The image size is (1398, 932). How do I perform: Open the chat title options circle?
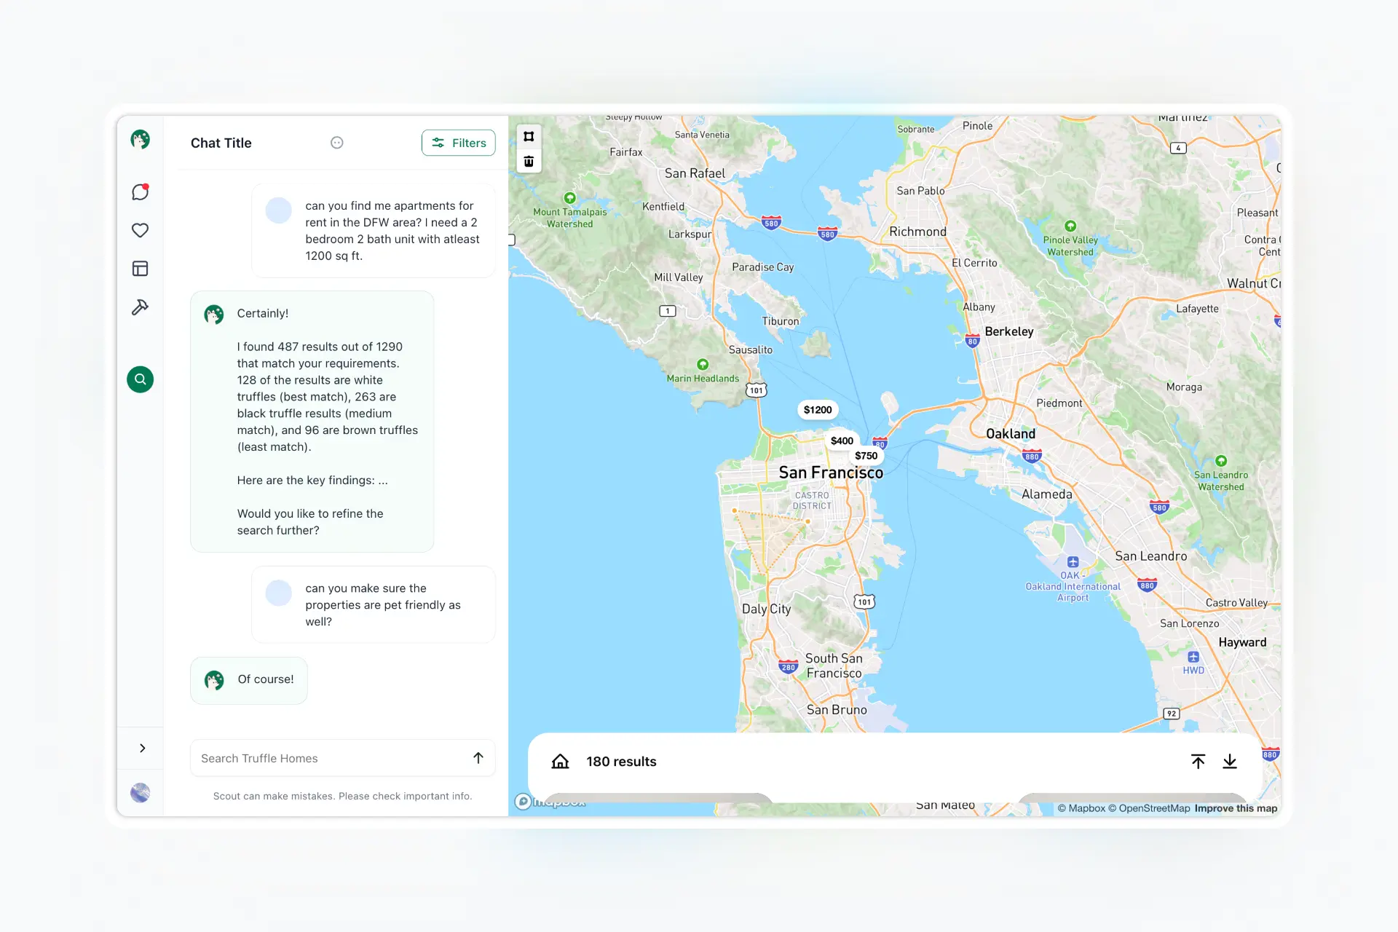[x=336, y=143]
